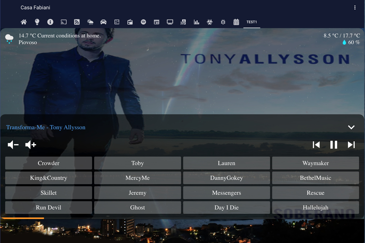Open the Spotify view icon

coord(144,22)
